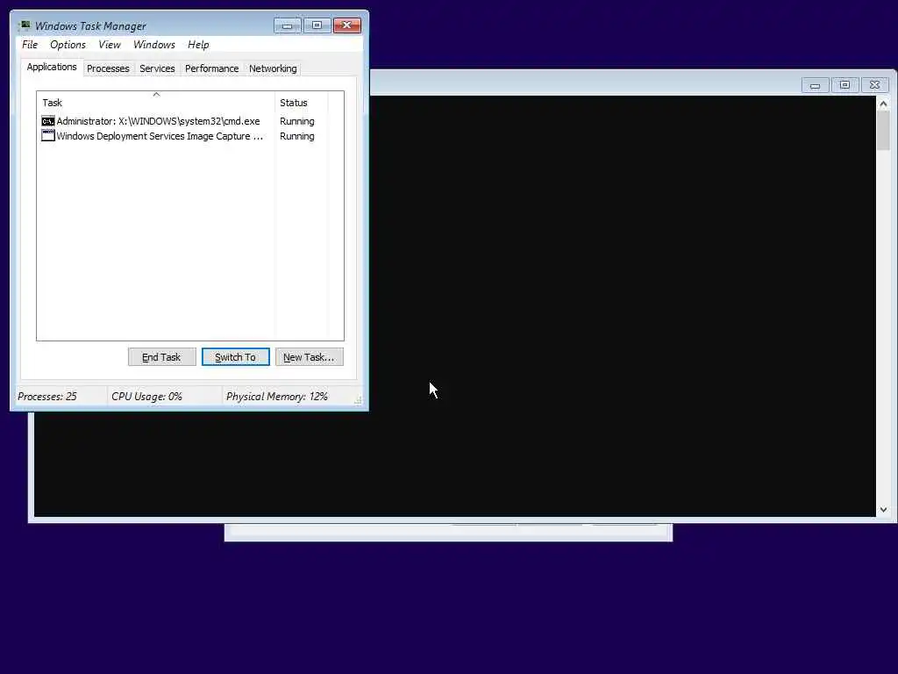Open the Help menu
This screenshot has height=674, width=898.
coord(198,45)
